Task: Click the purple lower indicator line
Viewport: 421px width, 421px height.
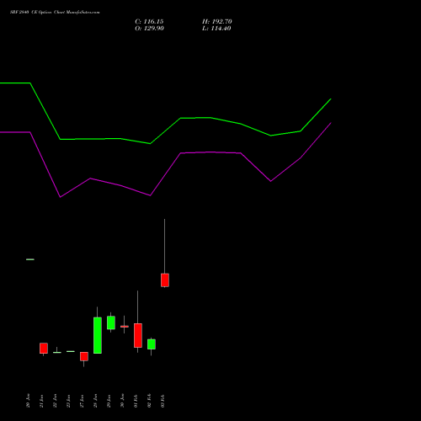Action: (166, 174)
